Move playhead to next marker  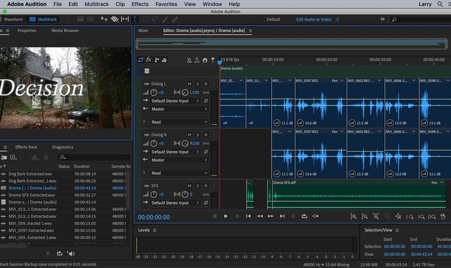click(x=282, y=216)
